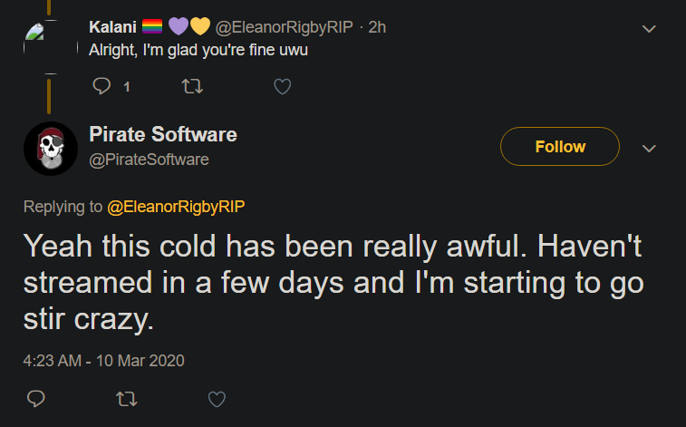Expand the chevron menu on Kalani's tweet
Screen dimensions: 686x427
649,29
